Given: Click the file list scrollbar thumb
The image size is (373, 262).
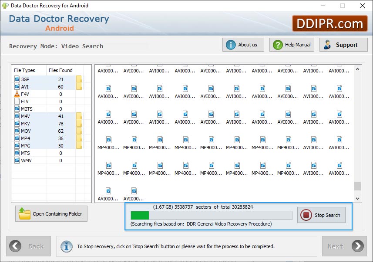Looking at the screenshot, I should 357,186.
